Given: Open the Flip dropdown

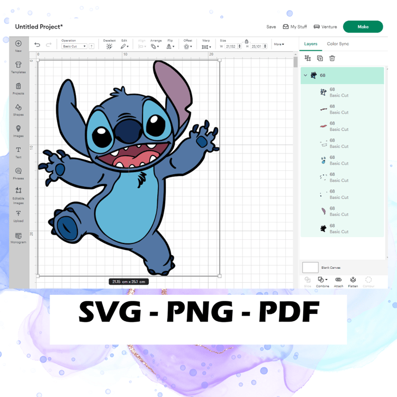Looking at the screenshot, I should pos(170,47).
